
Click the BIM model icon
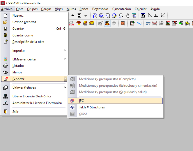point(71,23)
